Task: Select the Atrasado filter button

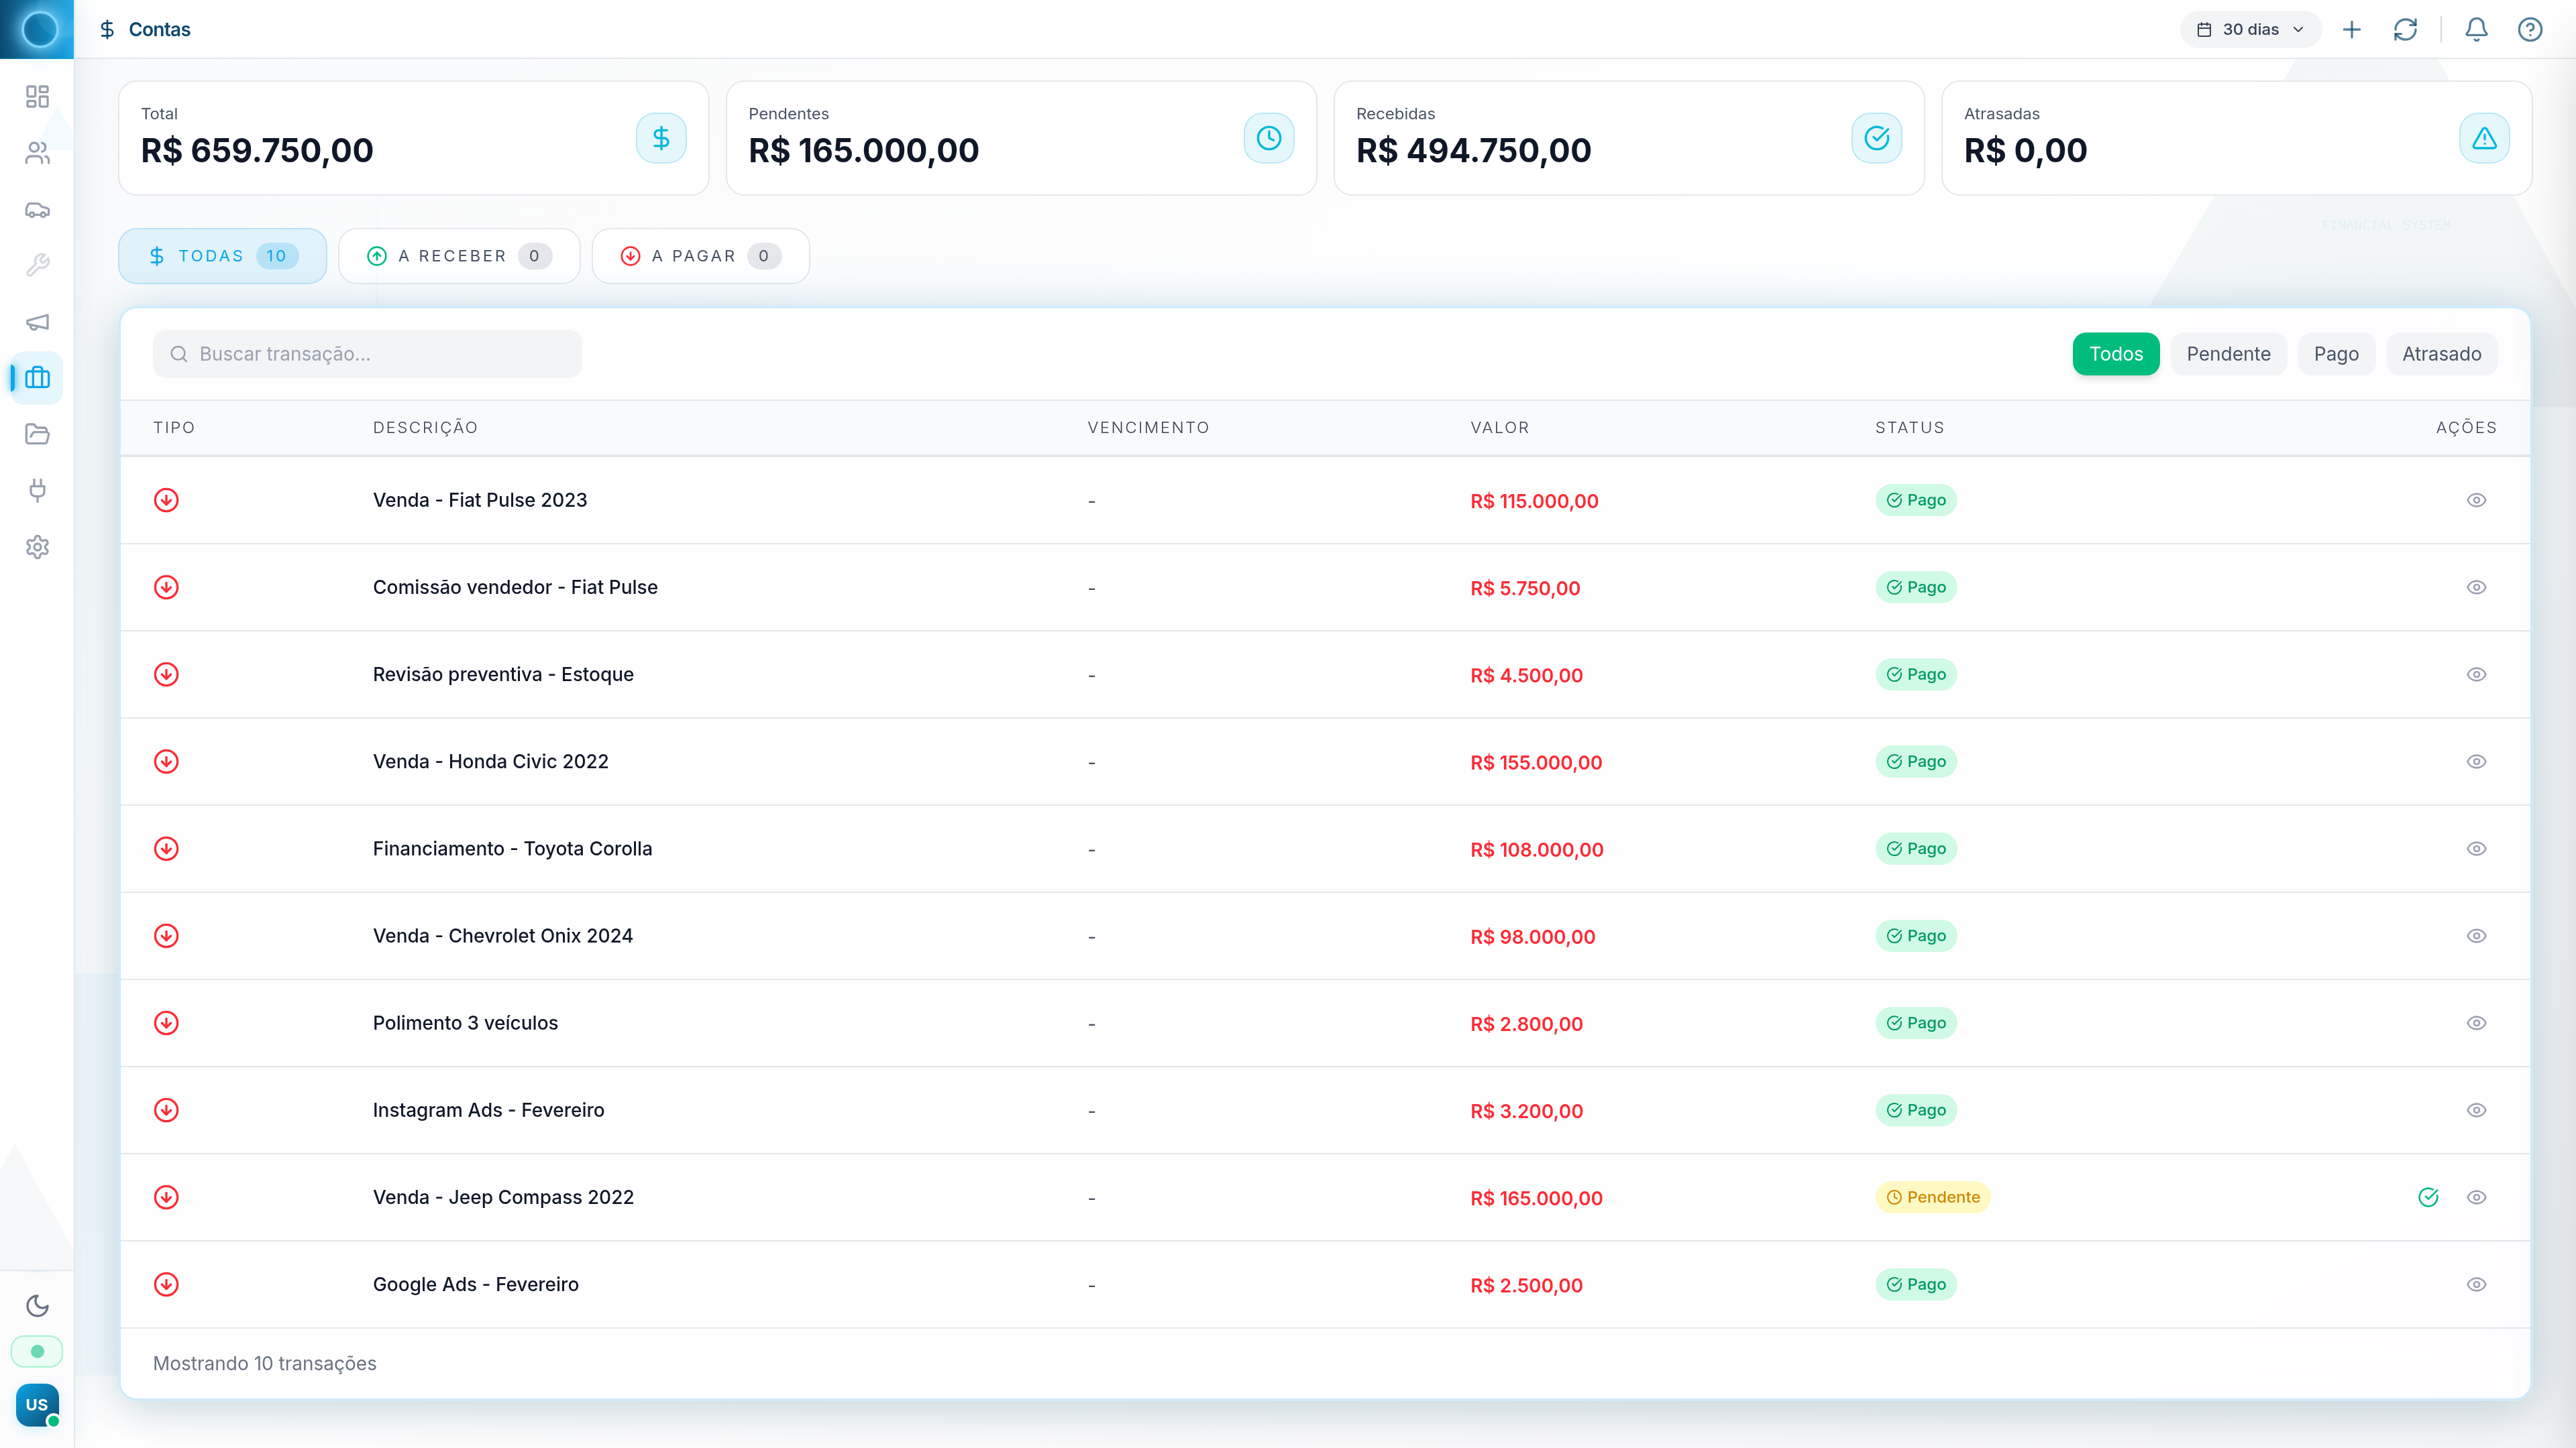Action: click(2441, 354)
